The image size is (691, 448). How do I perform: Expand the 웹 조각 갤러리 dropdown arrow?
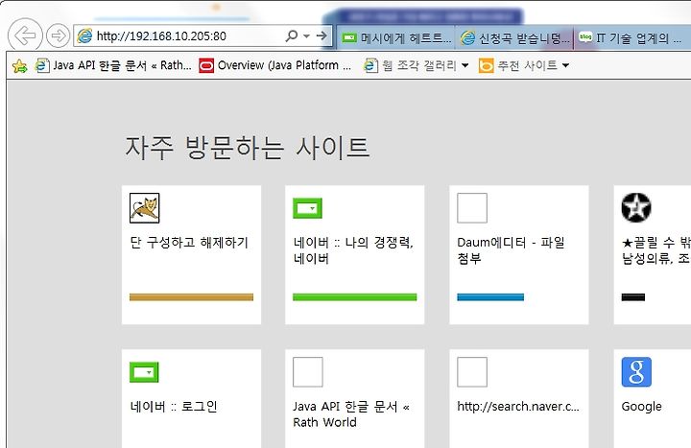click(x=465, y=65)
